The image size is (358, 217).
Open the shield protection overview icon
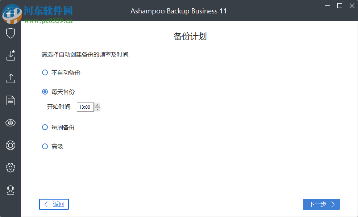point(11,33)
